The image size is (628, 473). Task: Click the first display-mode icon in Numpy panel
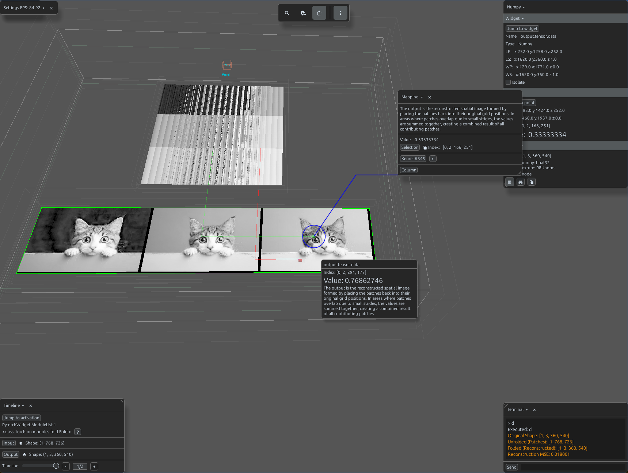coord(510,182)
